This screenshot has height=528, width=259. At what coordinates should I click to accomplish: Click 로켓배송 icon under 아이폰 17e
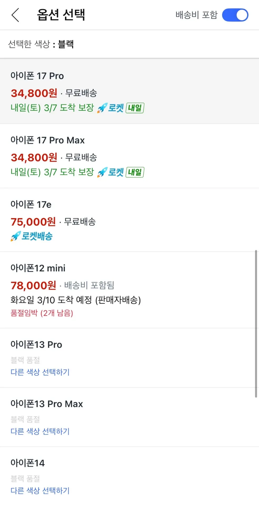coord(32,236)
